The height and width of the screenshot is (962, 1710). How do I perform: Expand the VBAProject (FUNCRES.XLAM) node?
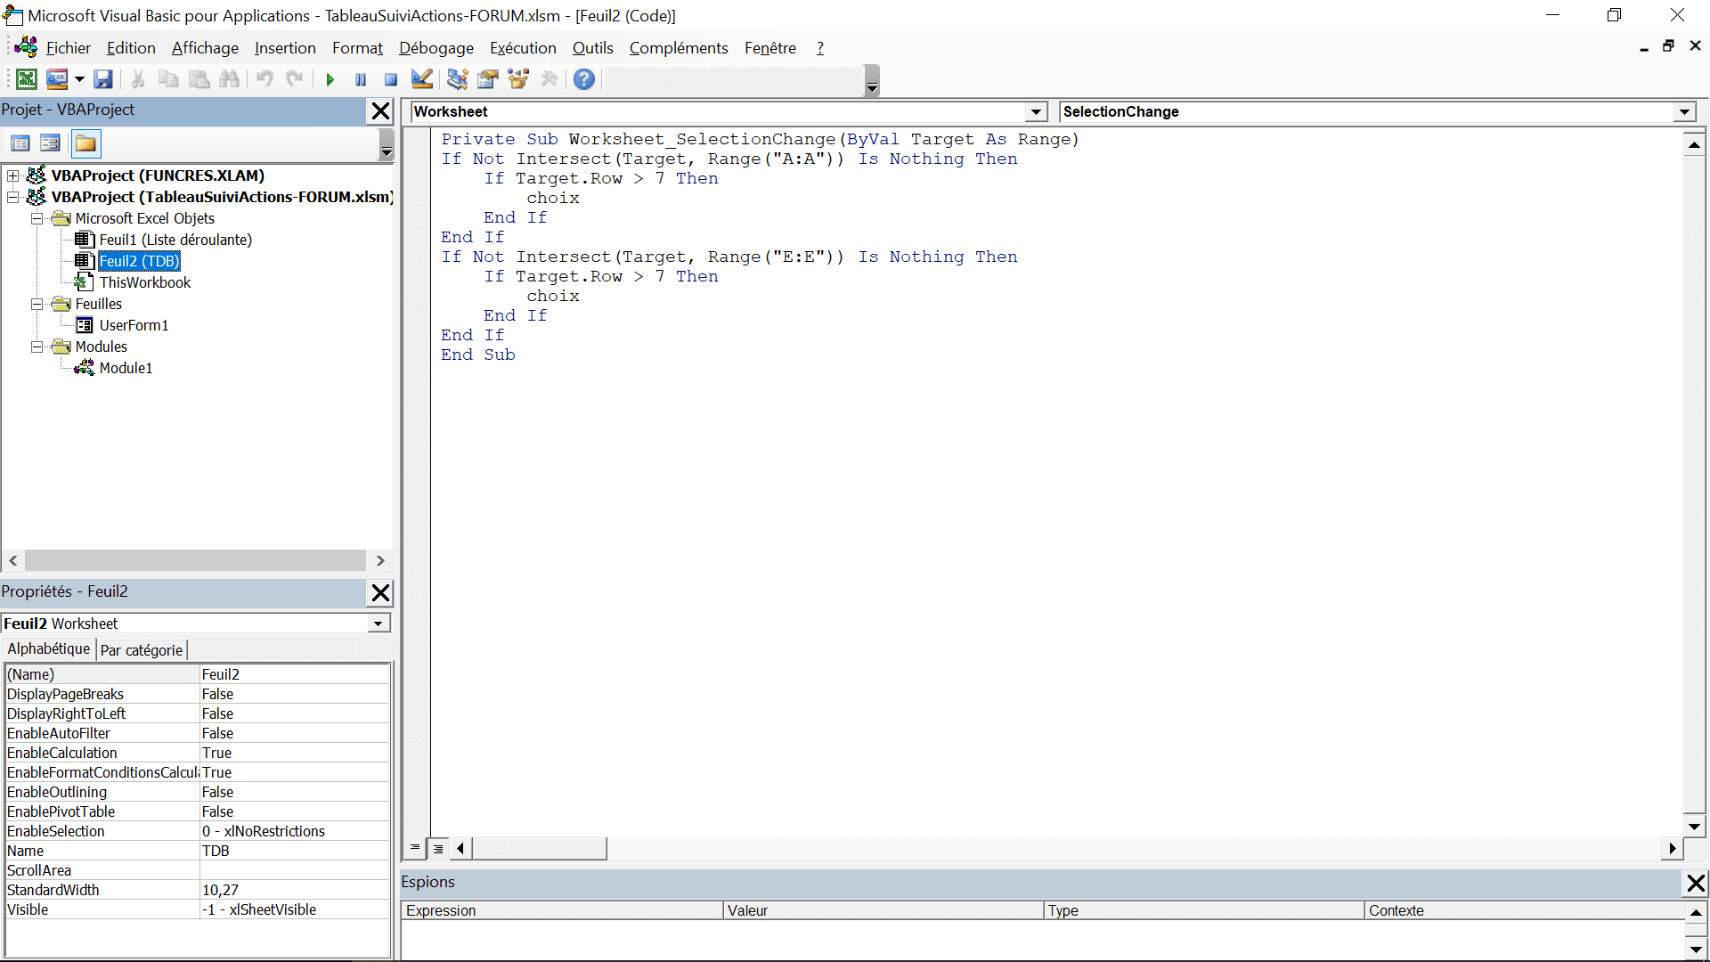pyautogui.click(x=13, y=175)
